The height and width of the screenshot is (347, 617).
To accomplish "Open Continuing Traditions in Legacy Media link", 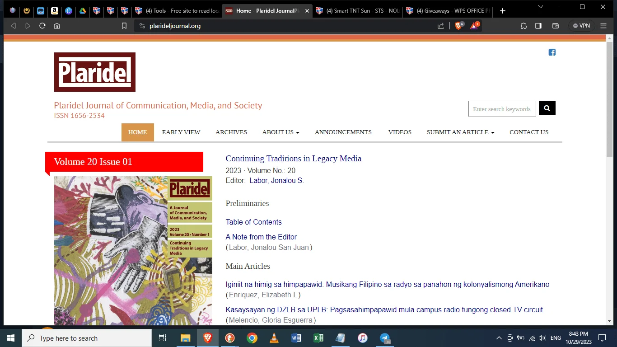I will [294, 159].
